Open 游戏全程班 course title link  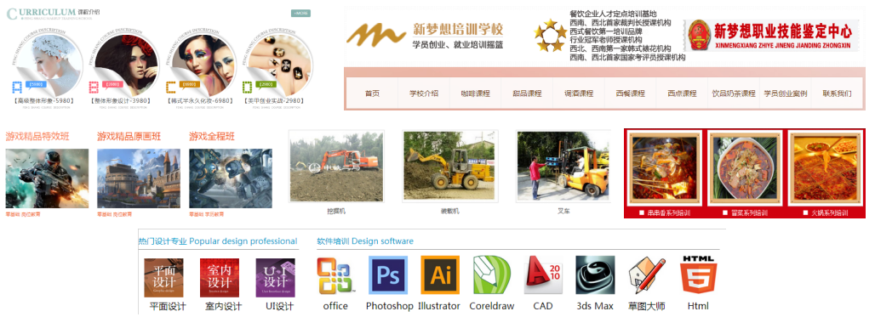tap(212, 136)
